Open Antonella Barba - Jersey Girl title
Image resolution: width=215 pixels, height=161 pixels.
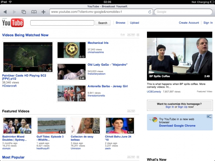(x=107, y=86)
